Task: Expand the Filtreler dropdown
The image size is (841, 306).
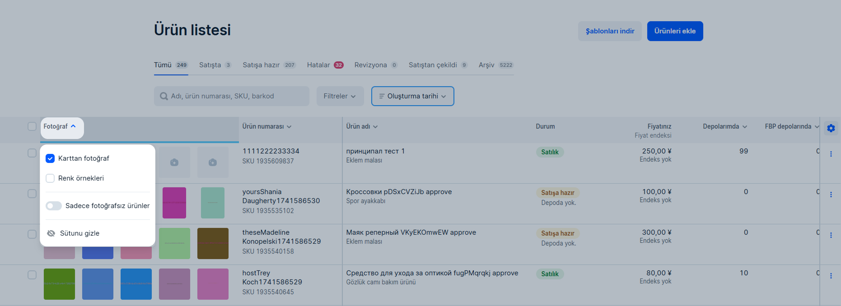Action: coord(340,96)
